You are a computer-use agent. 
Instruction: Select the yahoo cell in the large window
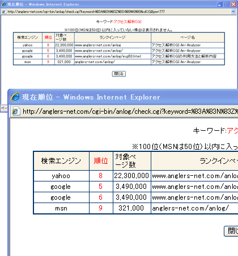[61, 176]
